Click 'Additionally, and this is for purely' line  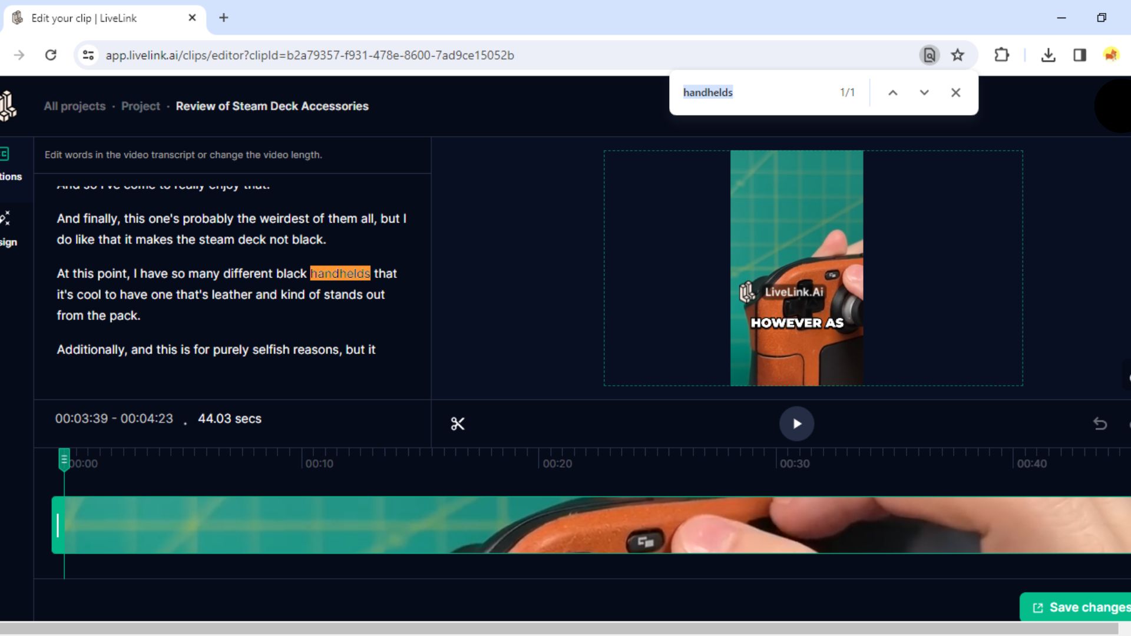[216, 350]
